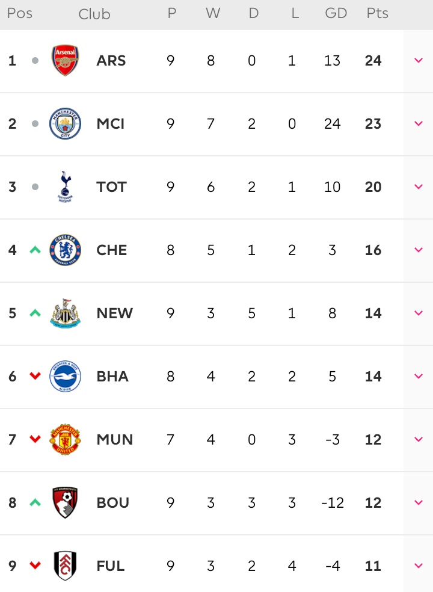
Task: Expand the Arsenal row details chevron
Action: point(419,60)
